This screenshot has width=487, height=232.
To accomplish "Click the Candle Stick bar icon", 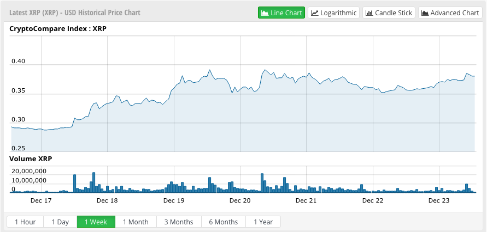I will click(369, 13).
